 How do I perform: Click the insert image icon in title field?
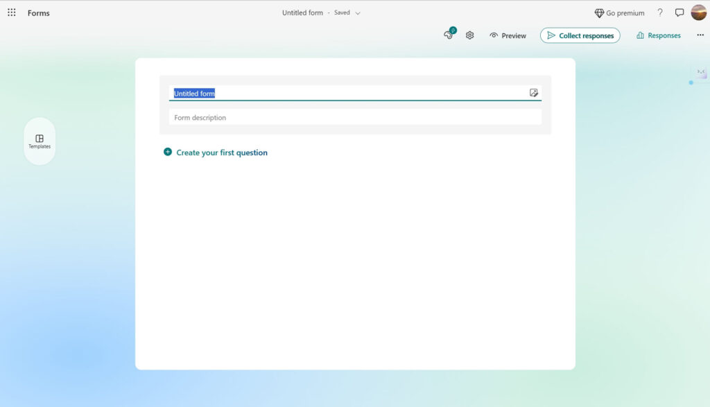(x=533, y=93)
